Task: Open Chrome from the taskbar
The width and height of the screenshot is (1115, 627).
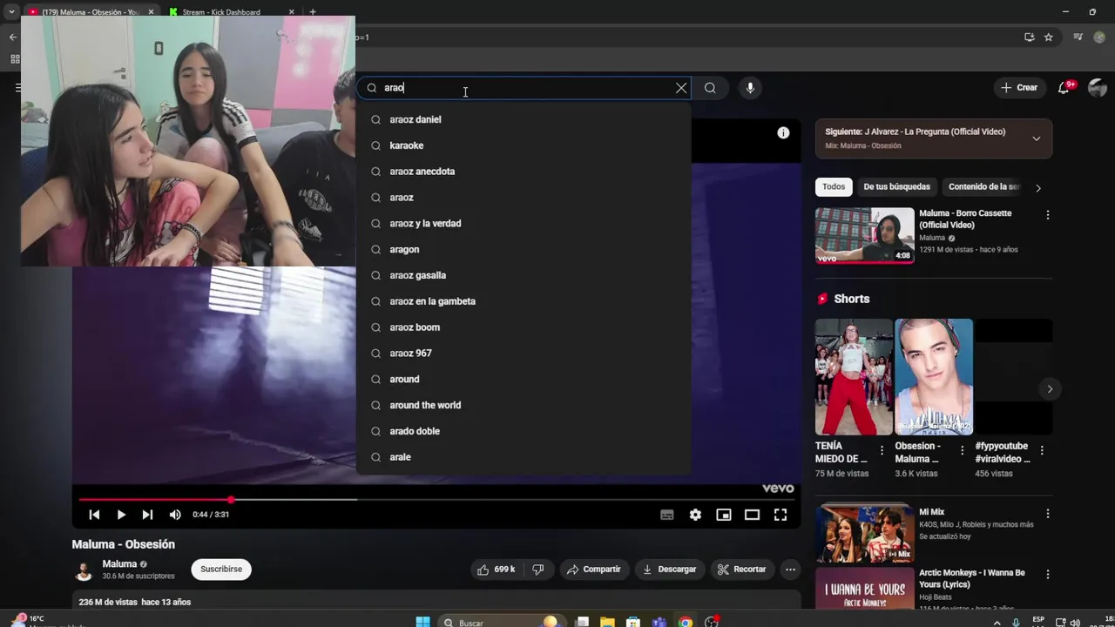Action: coord(686,622)
